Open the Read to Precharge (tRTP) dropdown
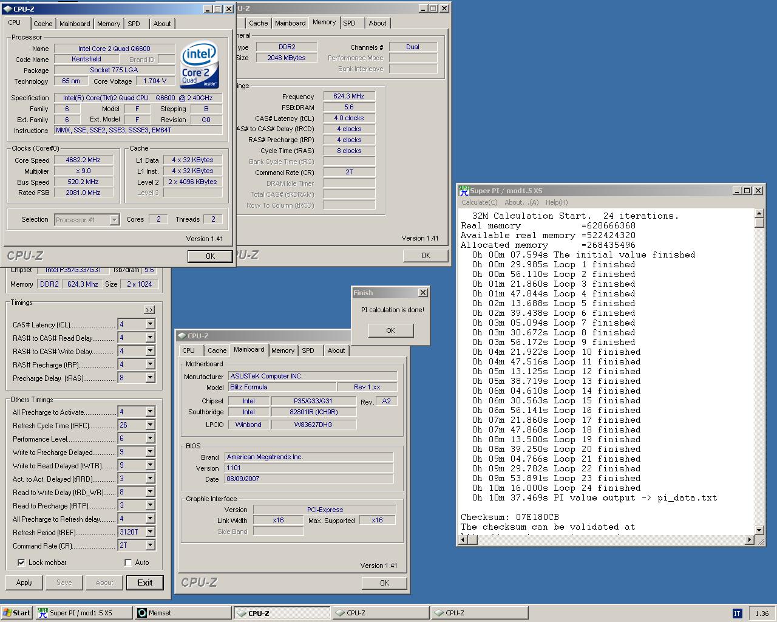Viewport: 777px width, 622px height. click(150, 505)
